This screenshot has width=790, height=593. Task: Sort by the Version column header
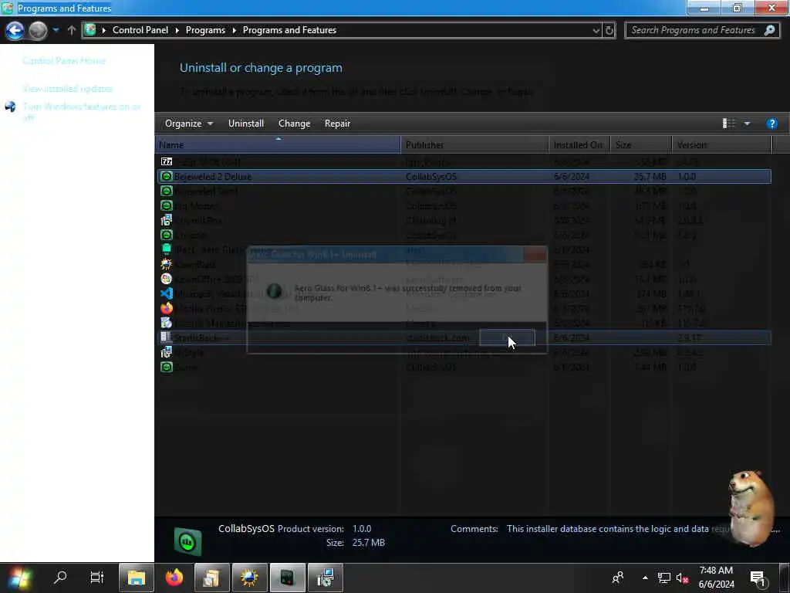tap(721, 144)
